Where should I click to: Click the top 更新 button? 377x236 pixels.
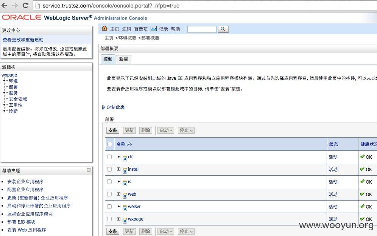[129, 130]
